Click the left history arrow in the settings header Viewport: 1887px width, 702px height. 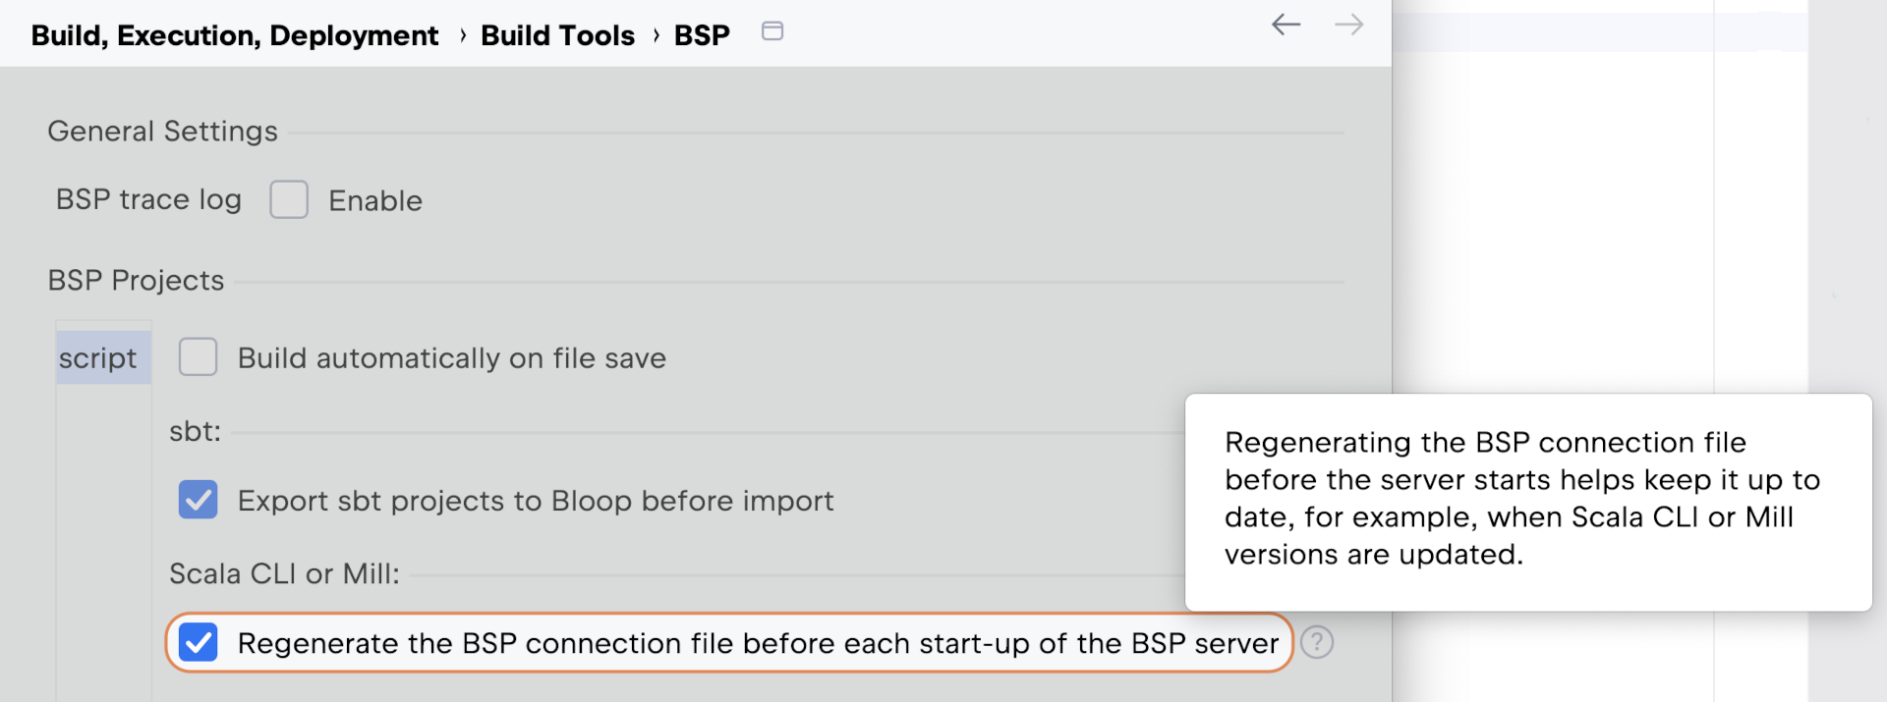pos(1286,26)
